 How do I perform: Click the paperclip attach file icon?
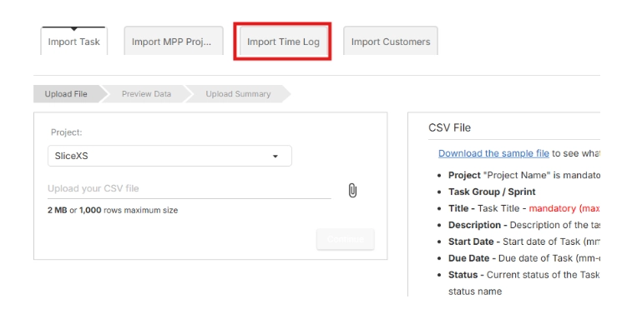(352, 191)
